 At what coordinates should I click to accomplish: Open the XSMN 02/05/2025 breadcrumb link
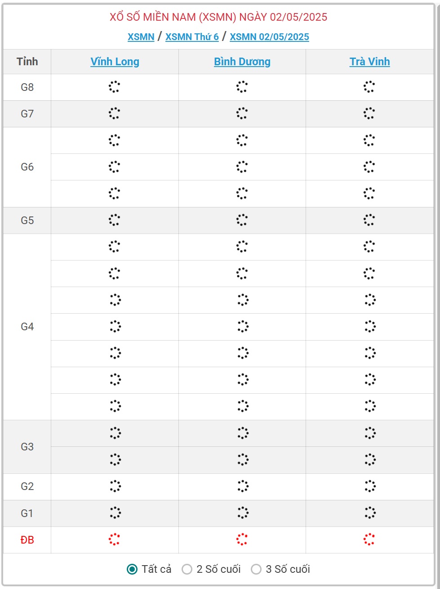(269, 37)
